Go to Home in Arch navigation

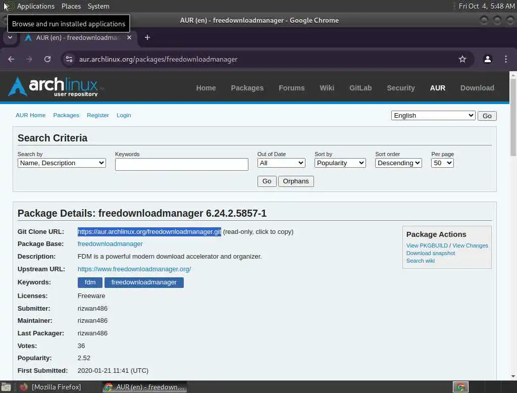206,88
